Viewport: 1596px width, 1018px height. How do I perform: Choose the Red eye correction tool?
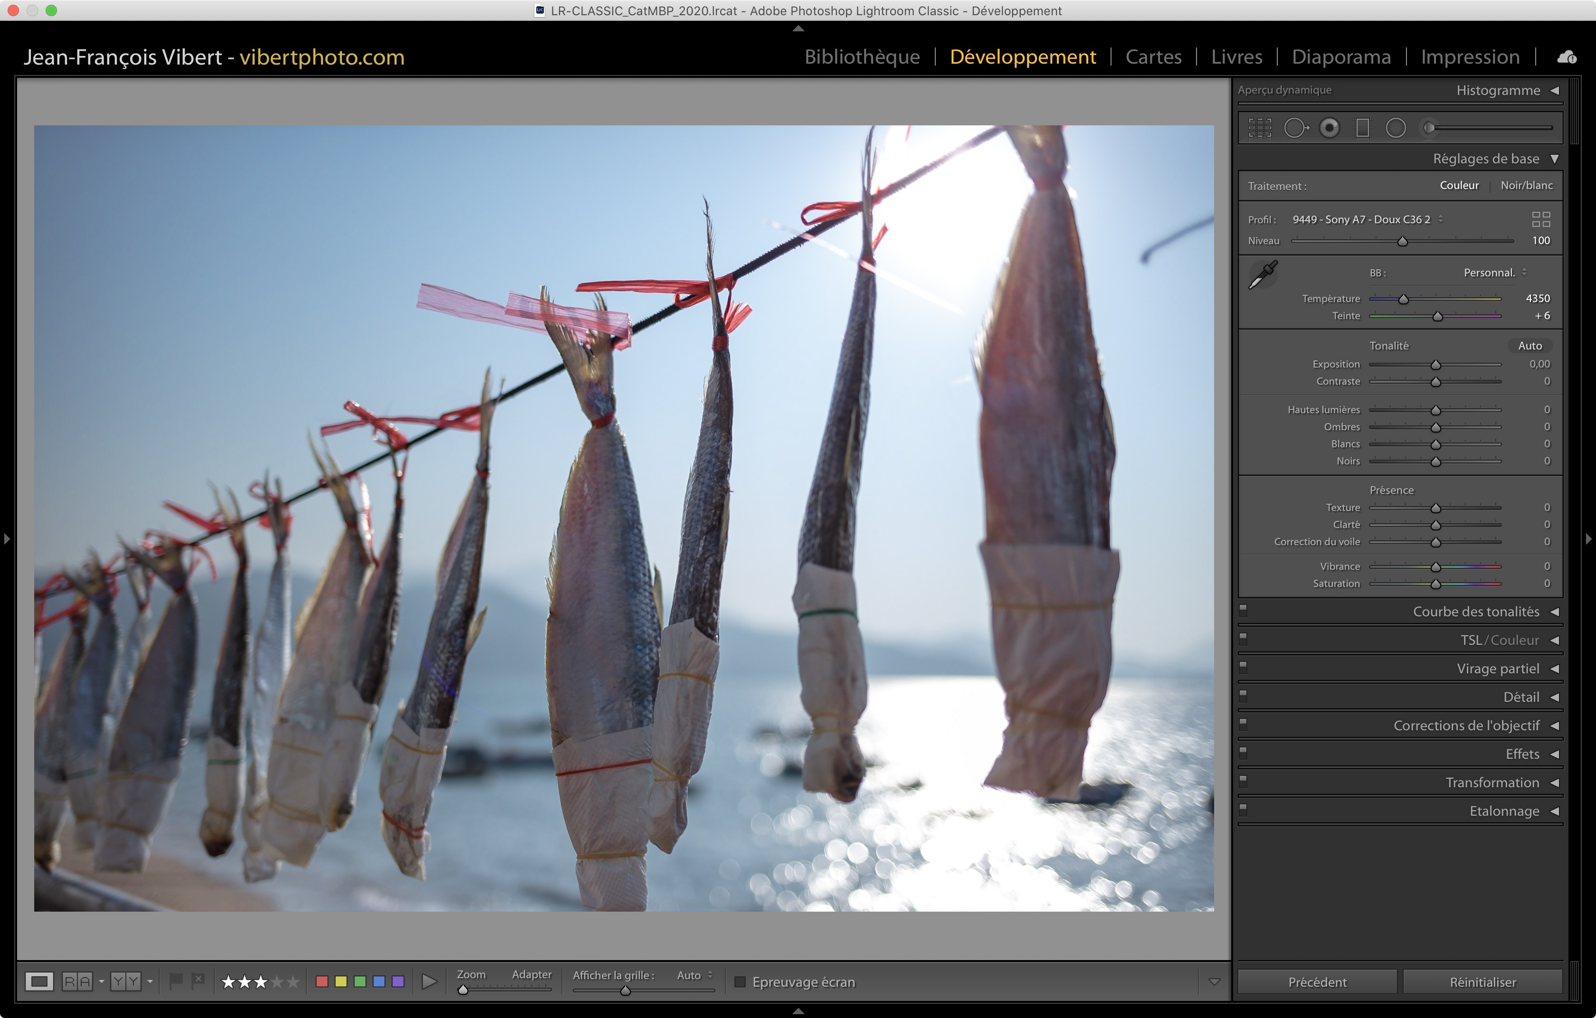click(1329, 128)
